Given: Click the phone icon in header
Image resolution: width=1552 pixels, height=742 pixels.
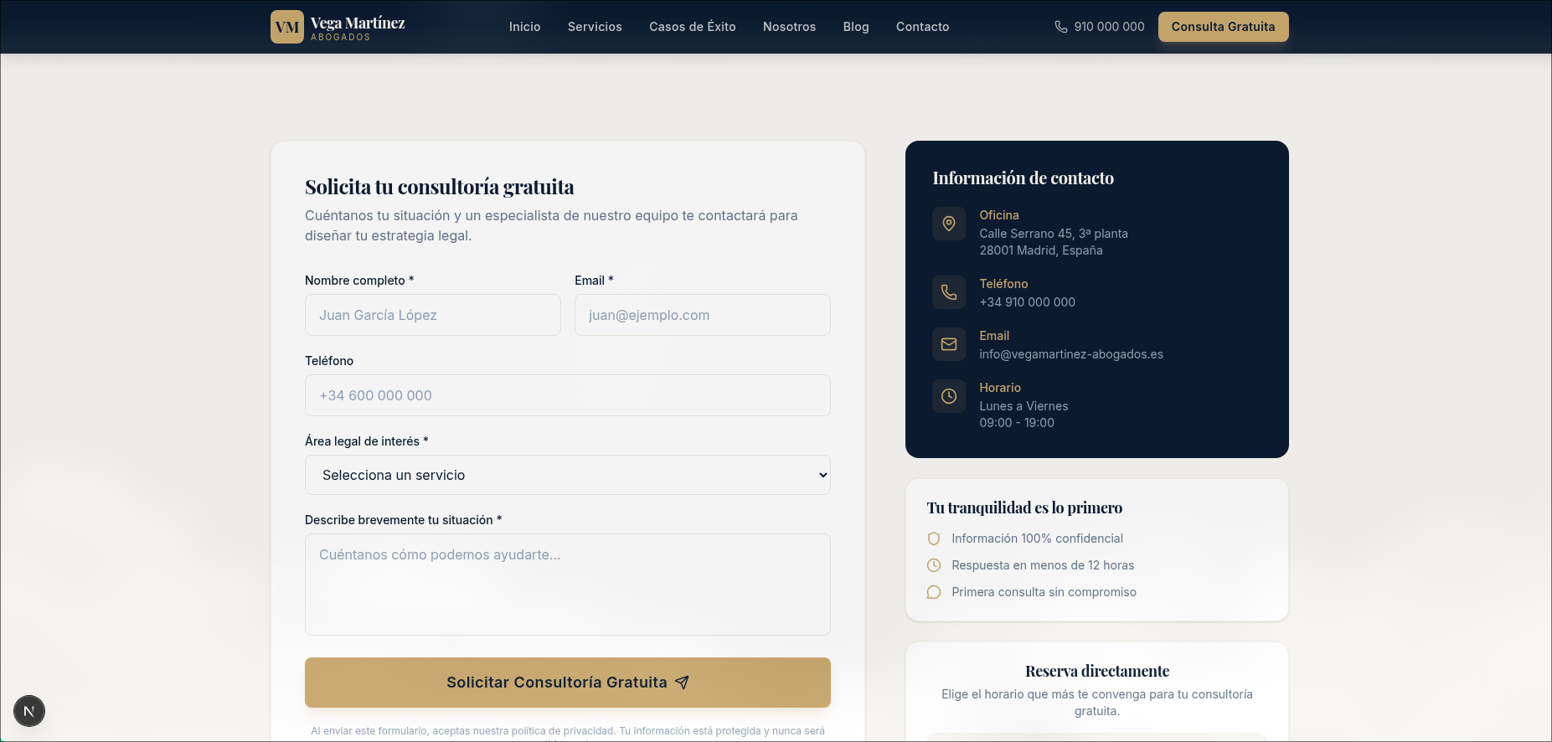Looking at the screenshot, I should [1060, 27].
